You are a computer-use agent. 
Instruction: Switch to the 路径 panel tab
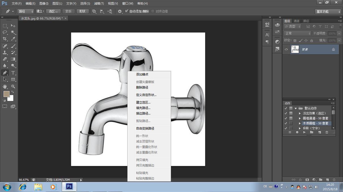click(306, 21)
